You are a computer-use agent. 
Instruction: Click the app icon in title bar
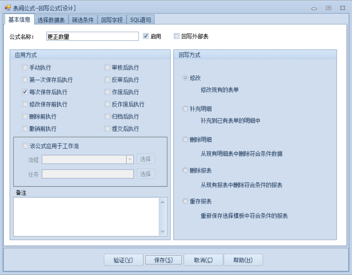point(8,8)
